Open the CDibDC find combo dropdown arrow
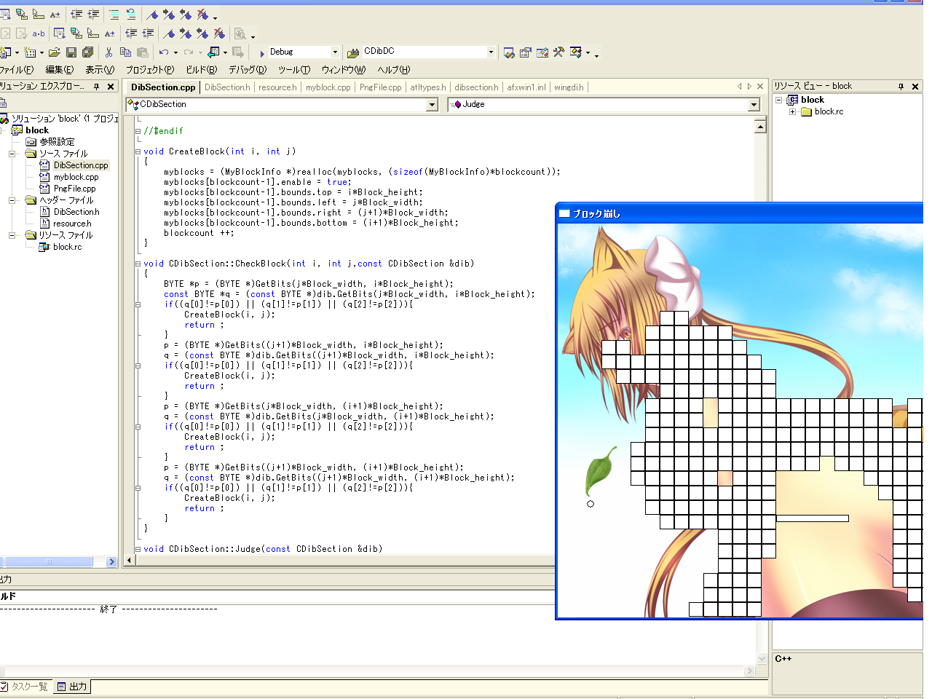This screenshot has width=932, height=699. (x=491, y=52)
